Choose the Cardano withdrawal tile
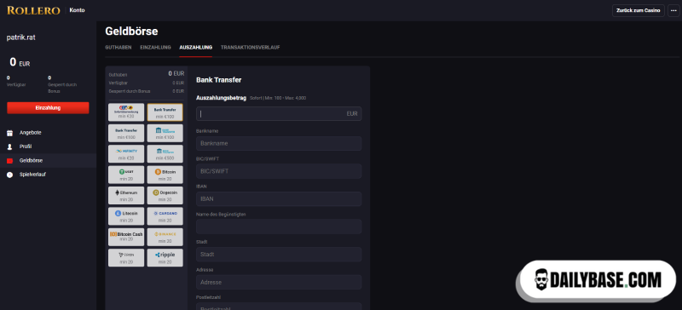The image size is (682, 310). (165, 216)
